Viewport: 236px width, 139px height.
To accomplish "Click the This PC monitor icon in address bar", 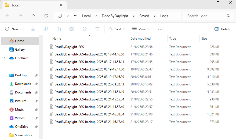I will point(60,16).
